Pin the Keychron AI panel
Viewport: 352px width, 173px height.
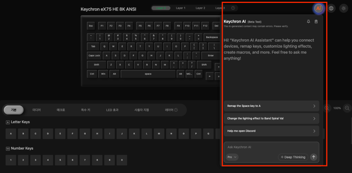(308, 21)
